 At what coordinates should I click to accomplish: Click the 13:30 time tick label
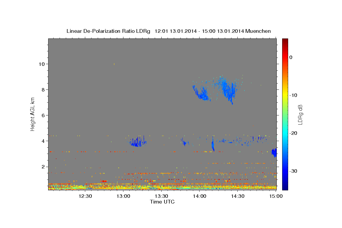pos(161,196)
